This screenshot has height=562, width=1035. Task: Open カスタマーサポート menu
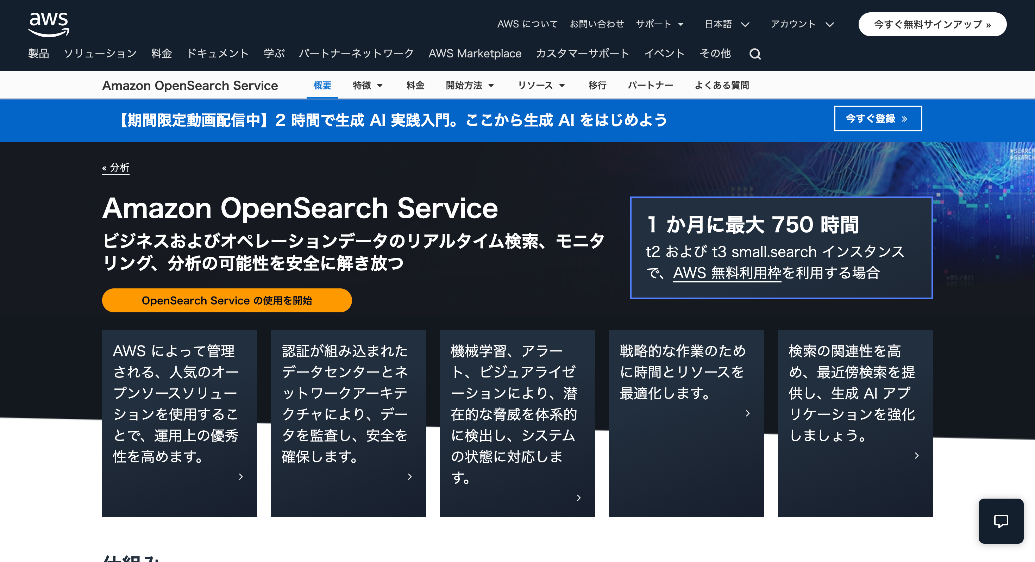pos(583,54)
